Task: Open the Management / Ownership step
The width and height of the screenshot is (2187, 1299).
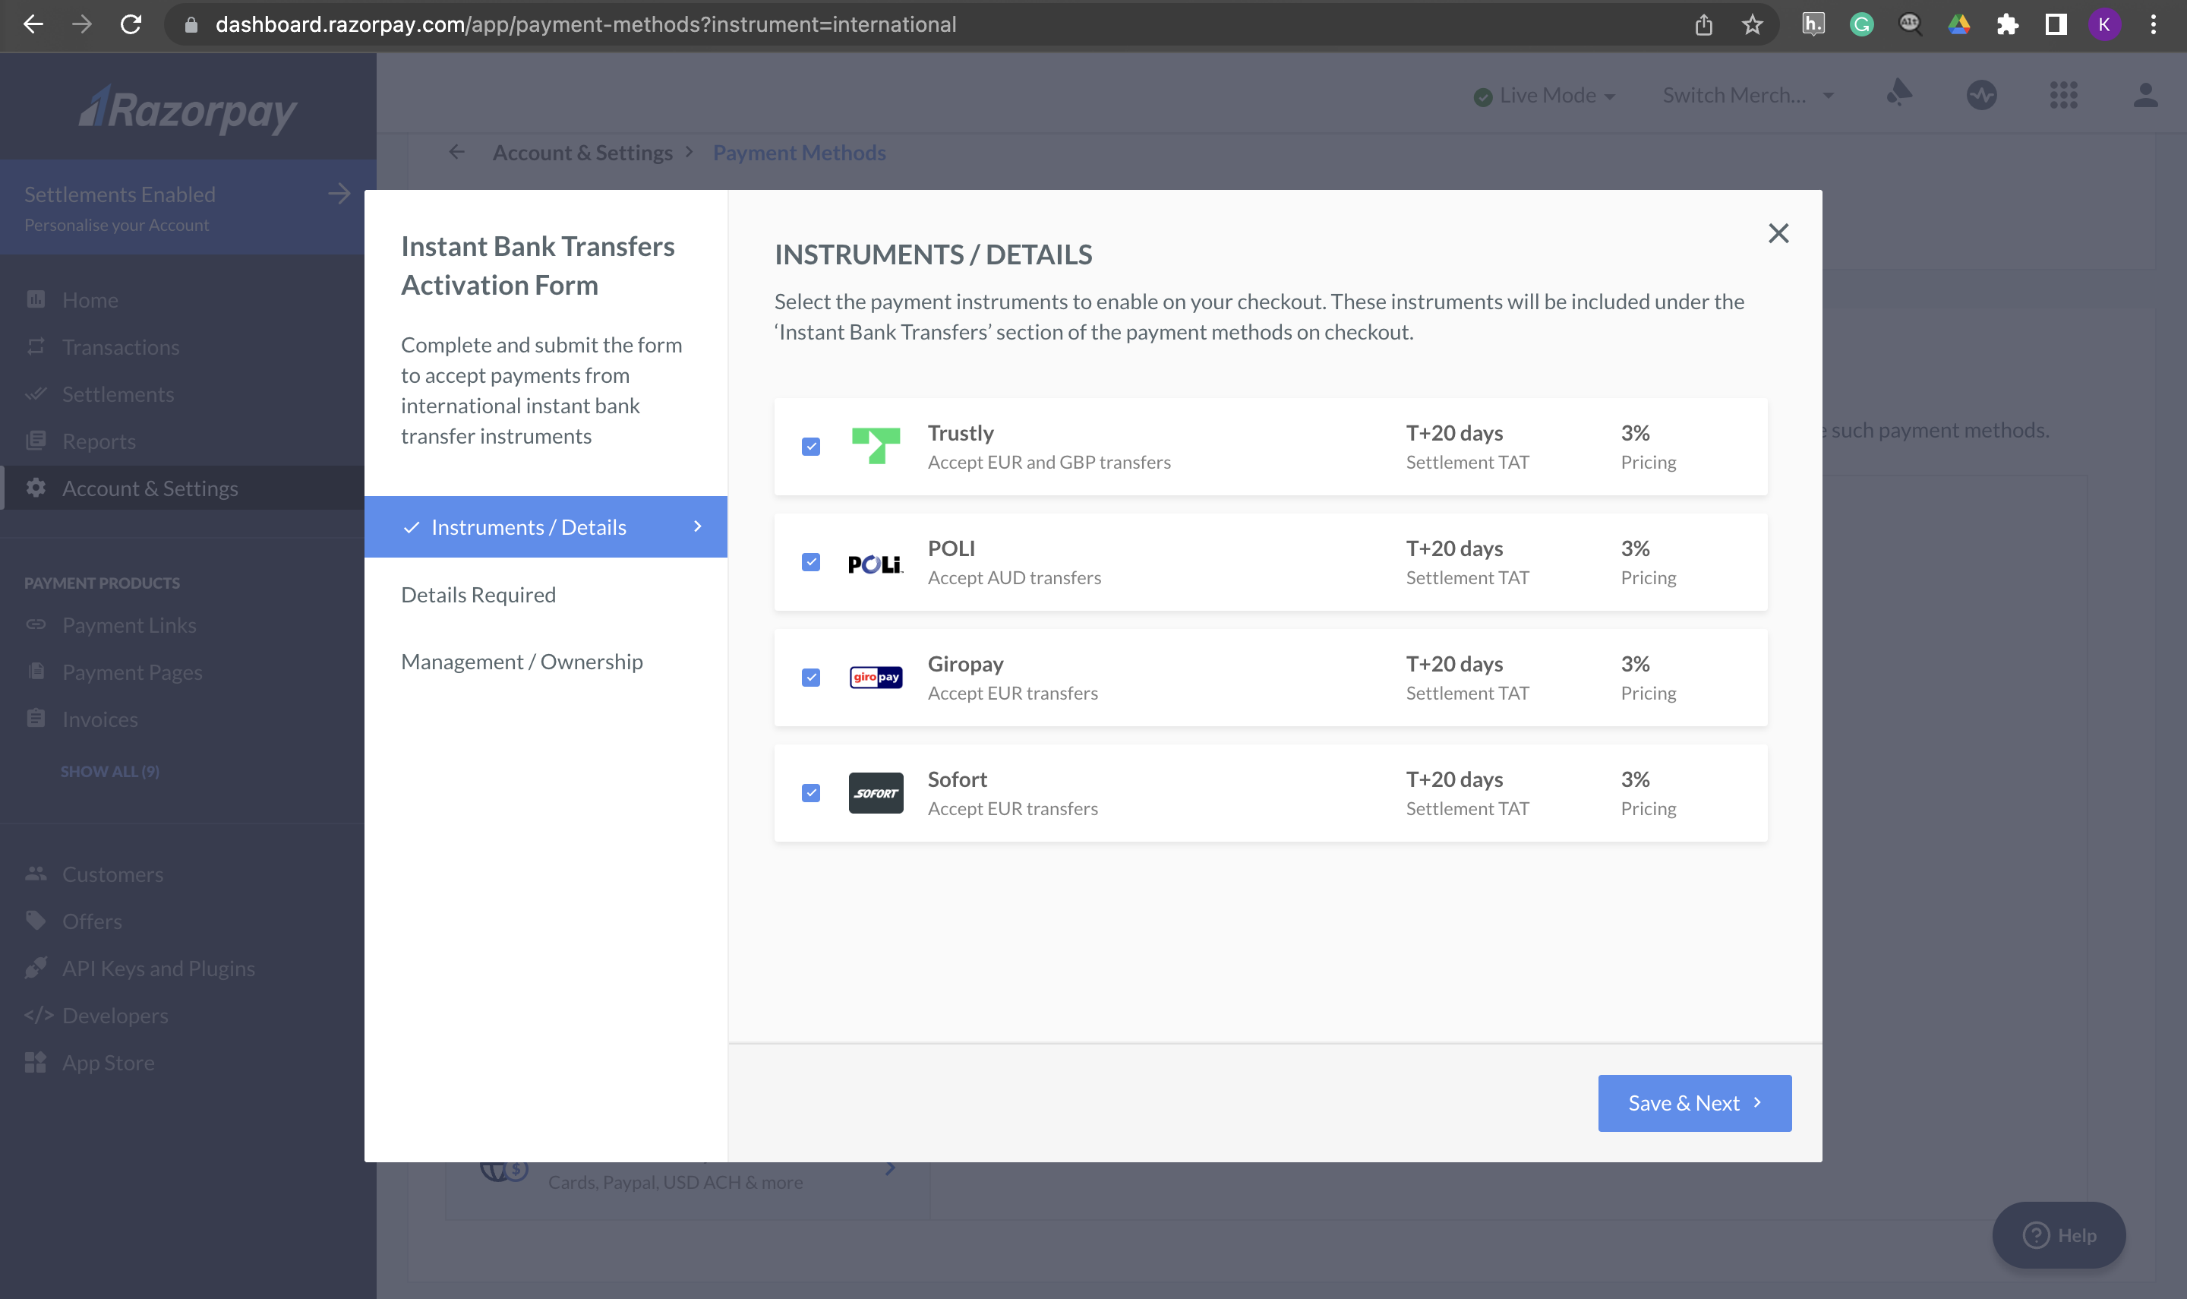Action: (x=522, y=662)
